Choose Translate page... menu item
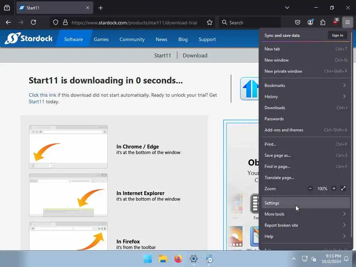Image resolution: width=356 pixels, height=267 pixels. pyautogui.click(x=306, y=178)
